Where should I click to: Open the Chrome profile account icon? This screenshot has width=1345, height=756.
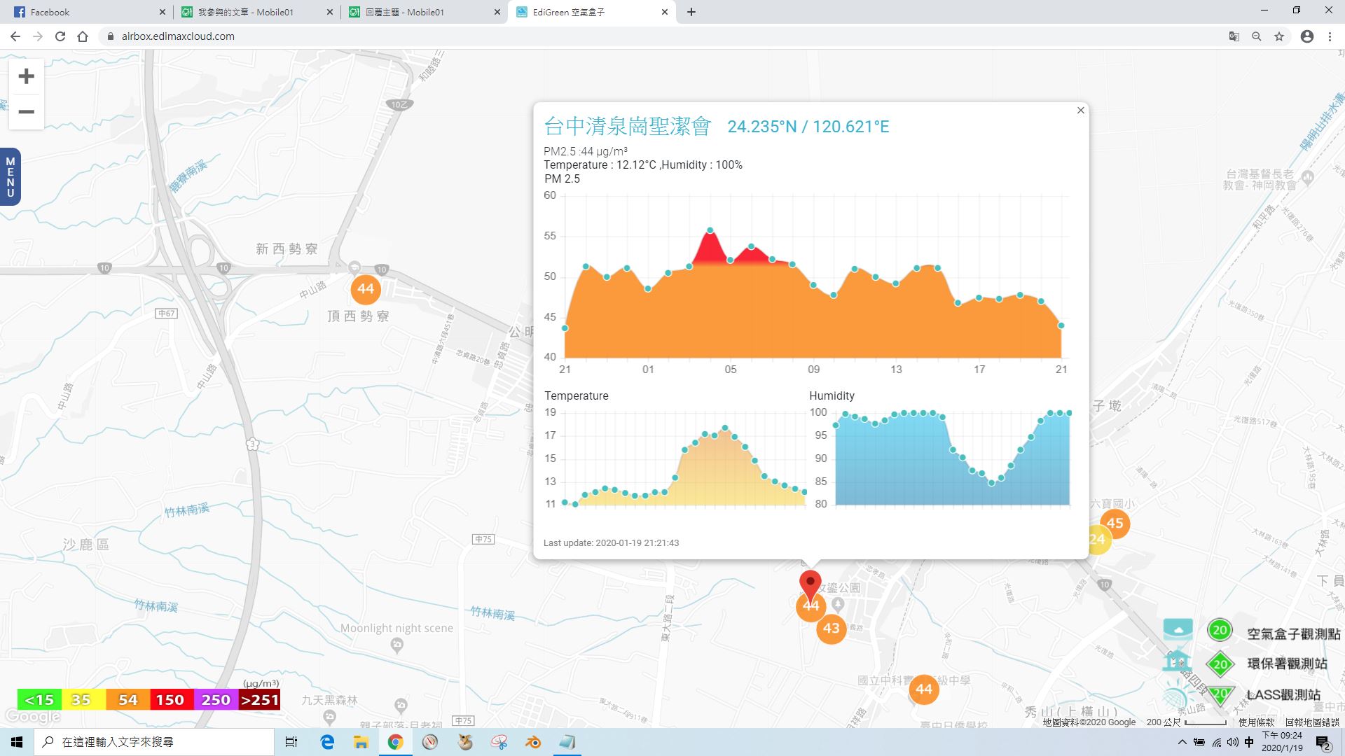(1307, 36)
